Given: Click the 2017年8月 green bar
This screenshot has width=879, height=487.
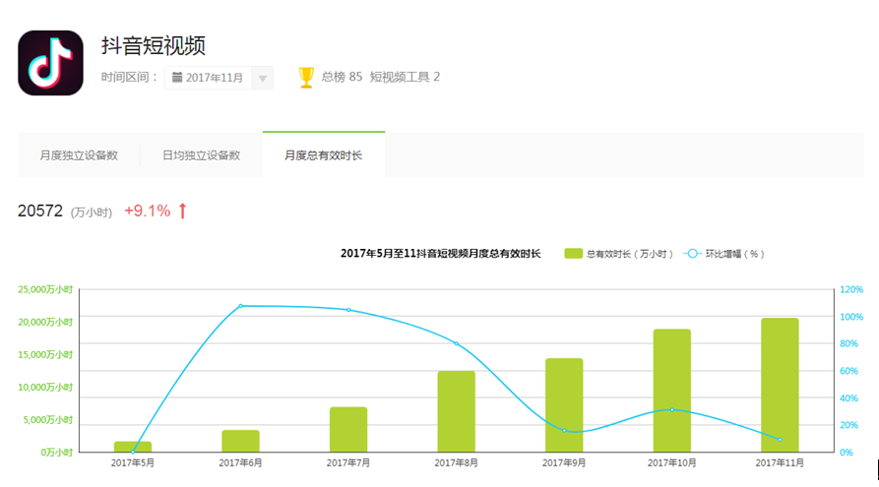Looking at the screenshot, I should coord(457,411).
